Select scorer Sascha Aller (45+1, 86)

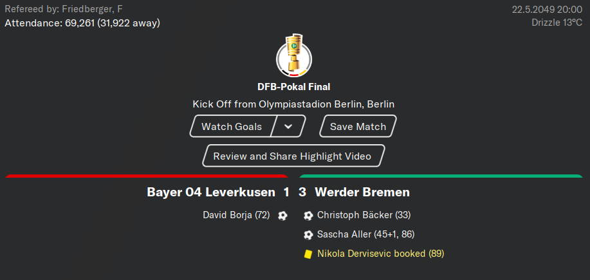(x=365, y=234)
